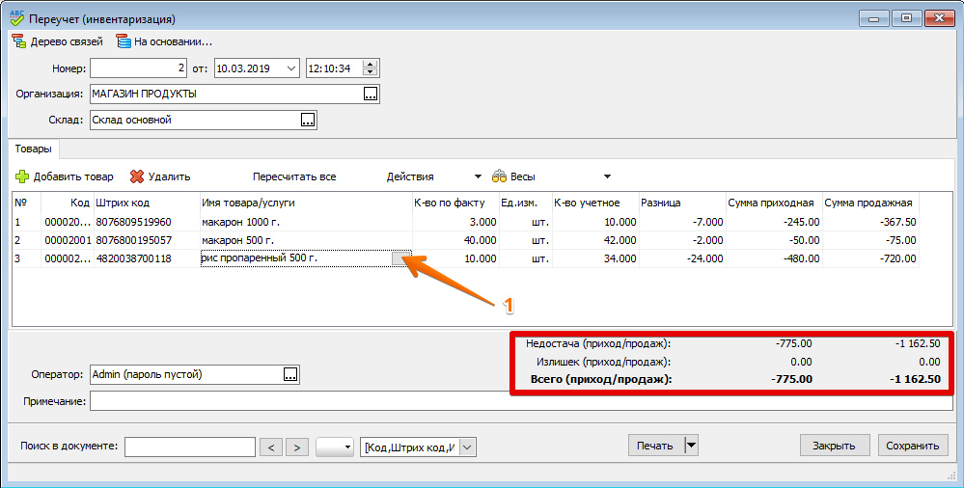Click the time field 12:10:34
The width and height of the screenshot is (964, 488).
tap(336, 68)
